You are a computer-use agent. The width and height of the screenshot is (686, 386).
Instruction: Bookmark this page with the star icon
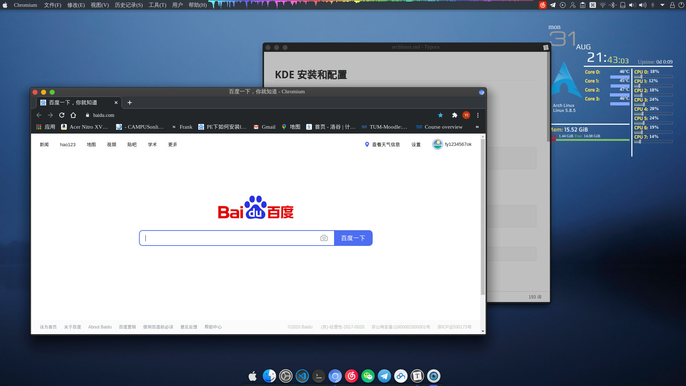click(x=441, y=115)
